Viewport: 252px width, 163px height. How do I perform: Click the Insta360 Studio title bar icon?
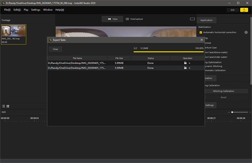tap(3, 3)
